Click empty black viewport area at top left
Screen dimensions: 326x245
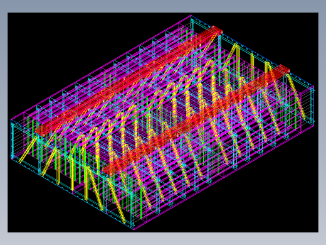tap(52, 42)
